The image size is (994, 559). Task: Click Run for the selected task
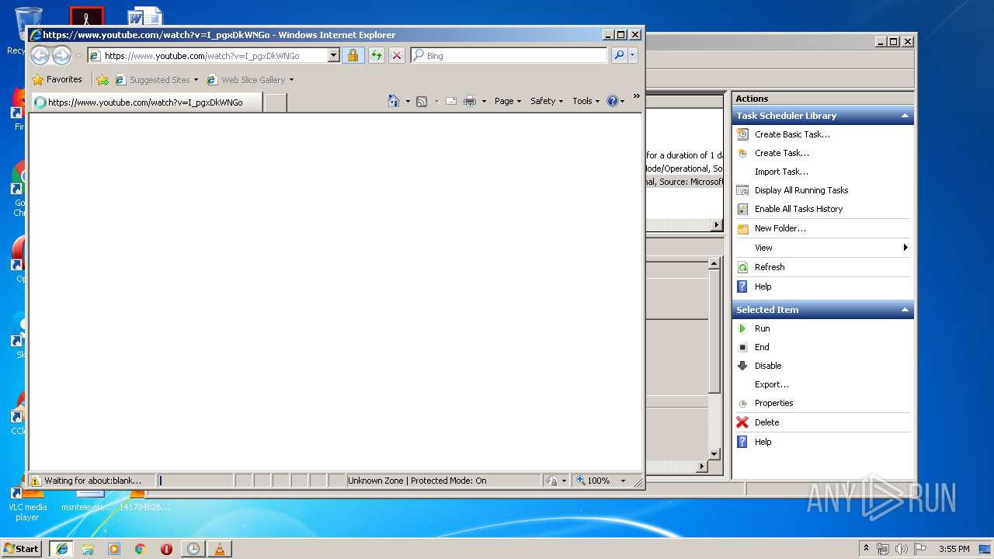pyautogui.click(x=762, y=328)
